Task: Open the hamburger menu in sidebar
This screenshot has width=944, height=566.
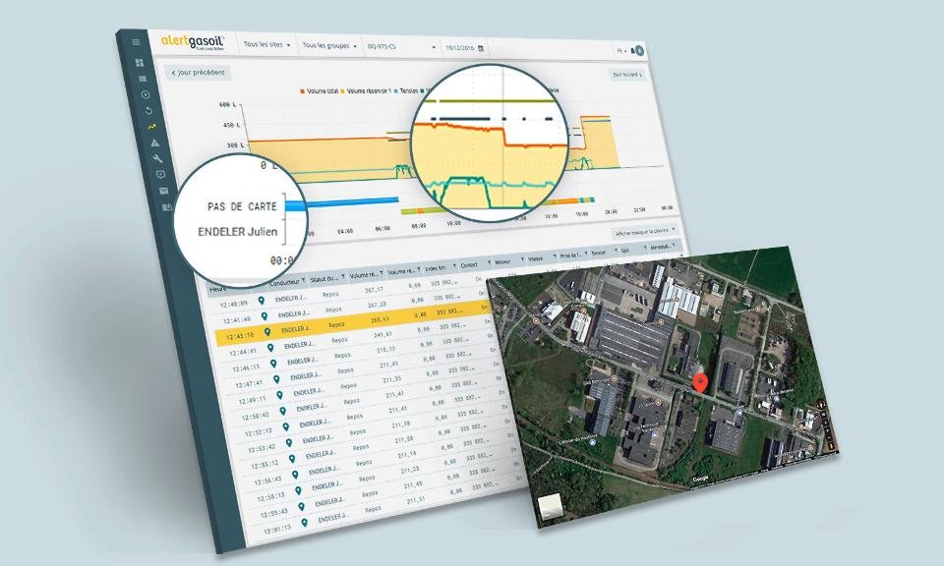Action: pos(136,42)
